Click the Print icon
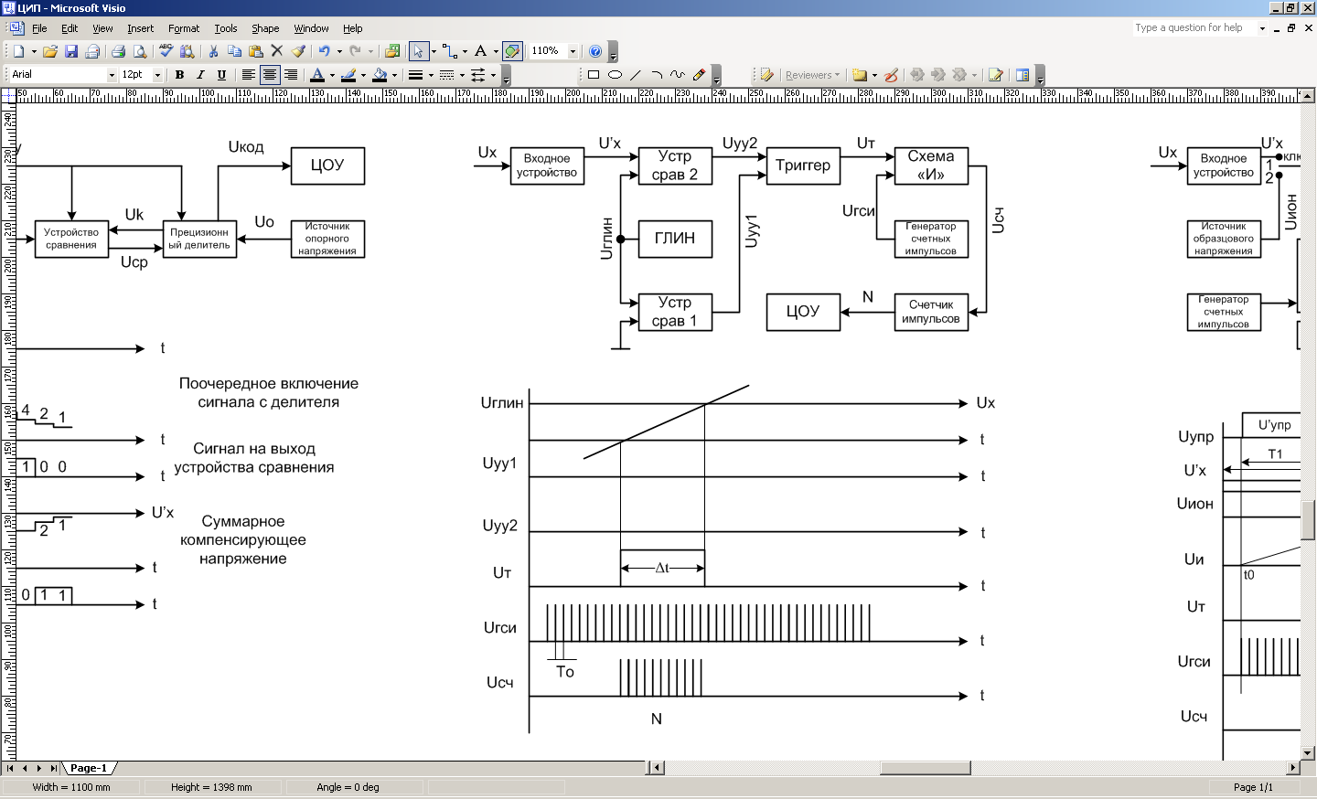Image resolution: width=1317 pixels, height=799 pixels. pos(118,51)
